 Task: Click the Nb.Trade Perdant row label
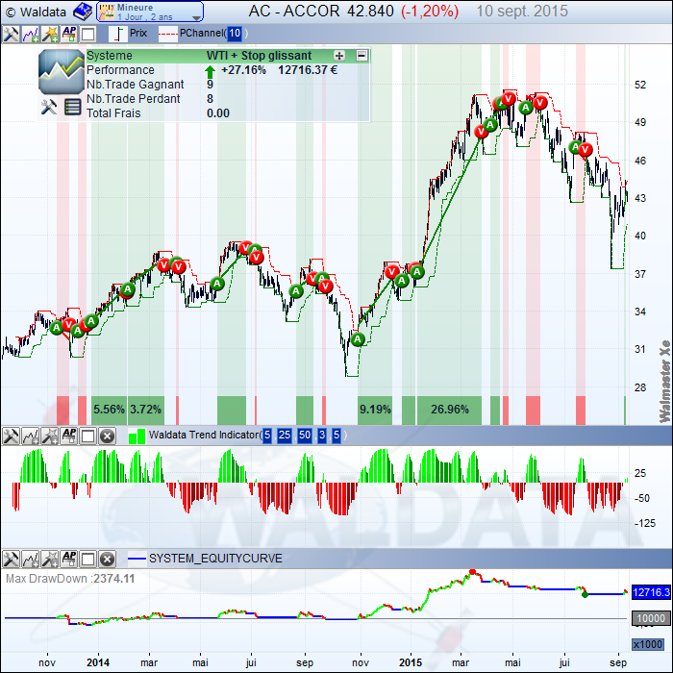133,99
